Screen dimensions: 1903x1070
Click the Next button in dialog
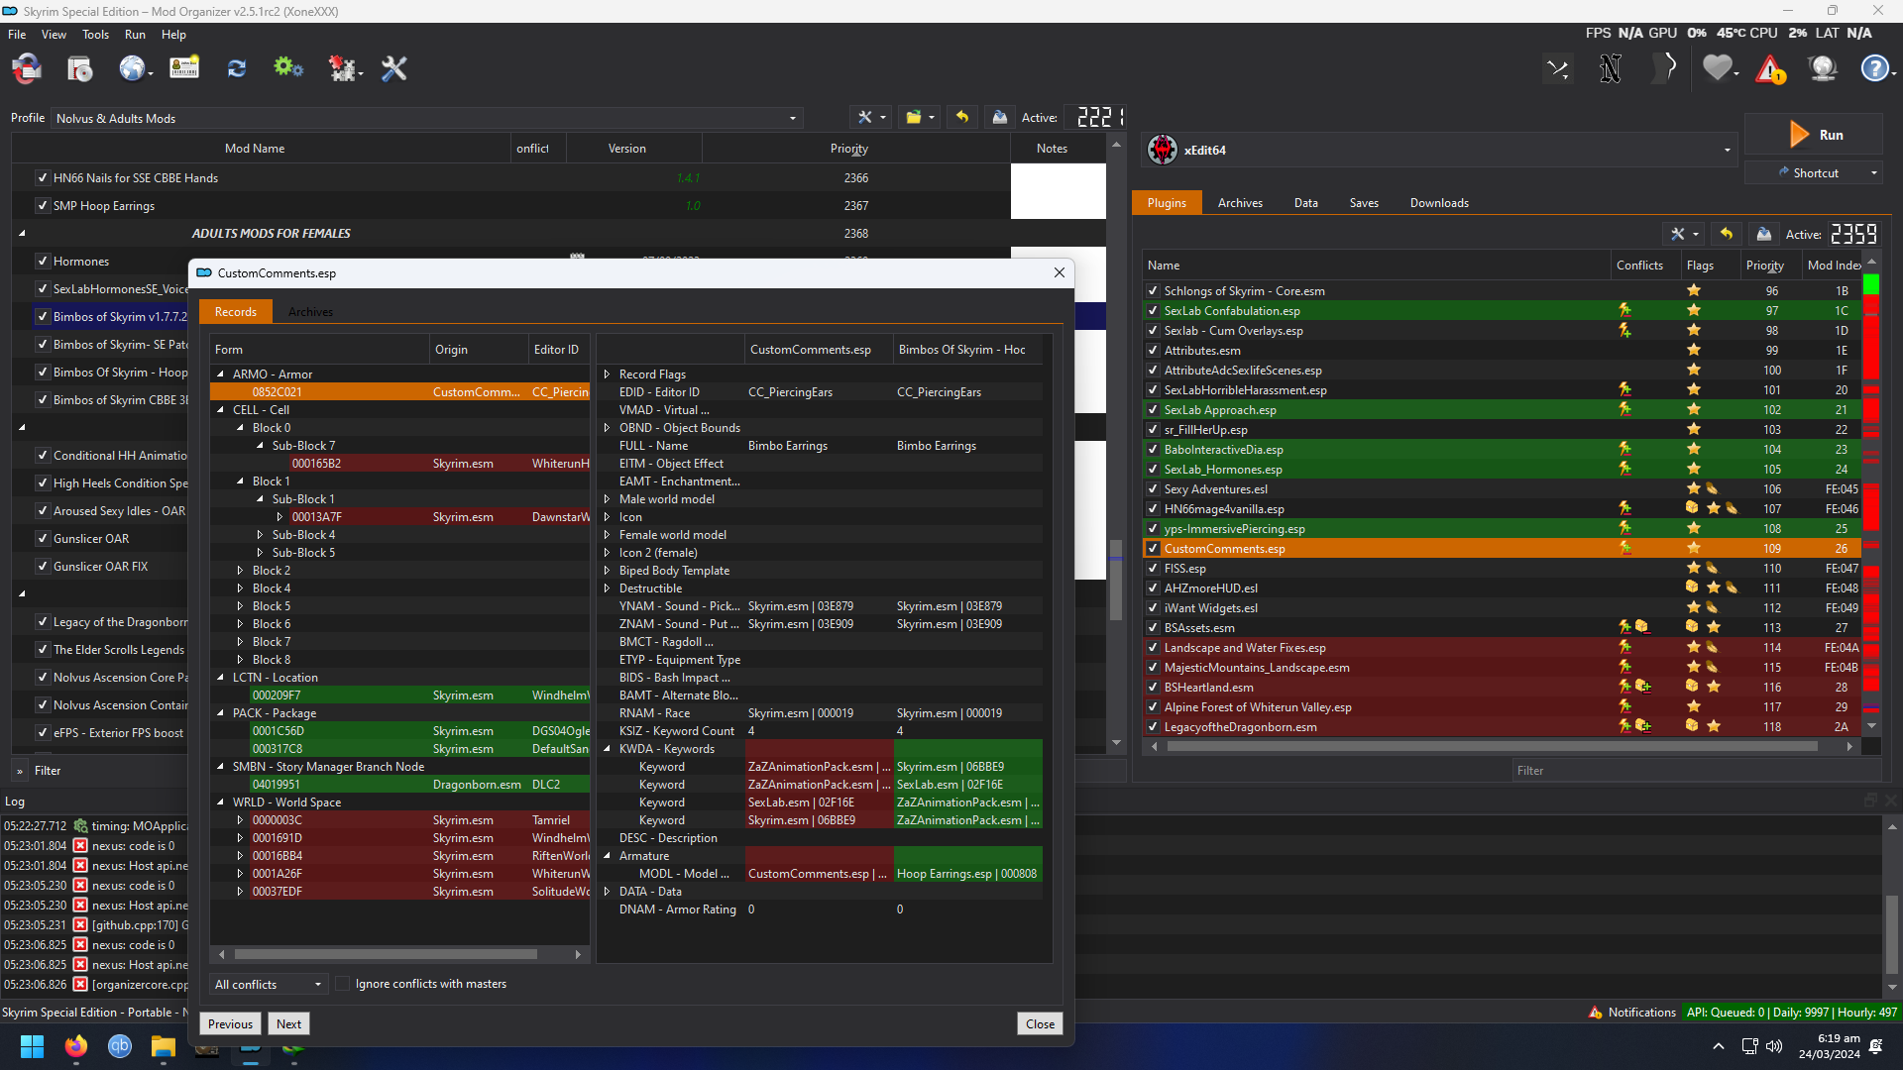[288, 1024]
